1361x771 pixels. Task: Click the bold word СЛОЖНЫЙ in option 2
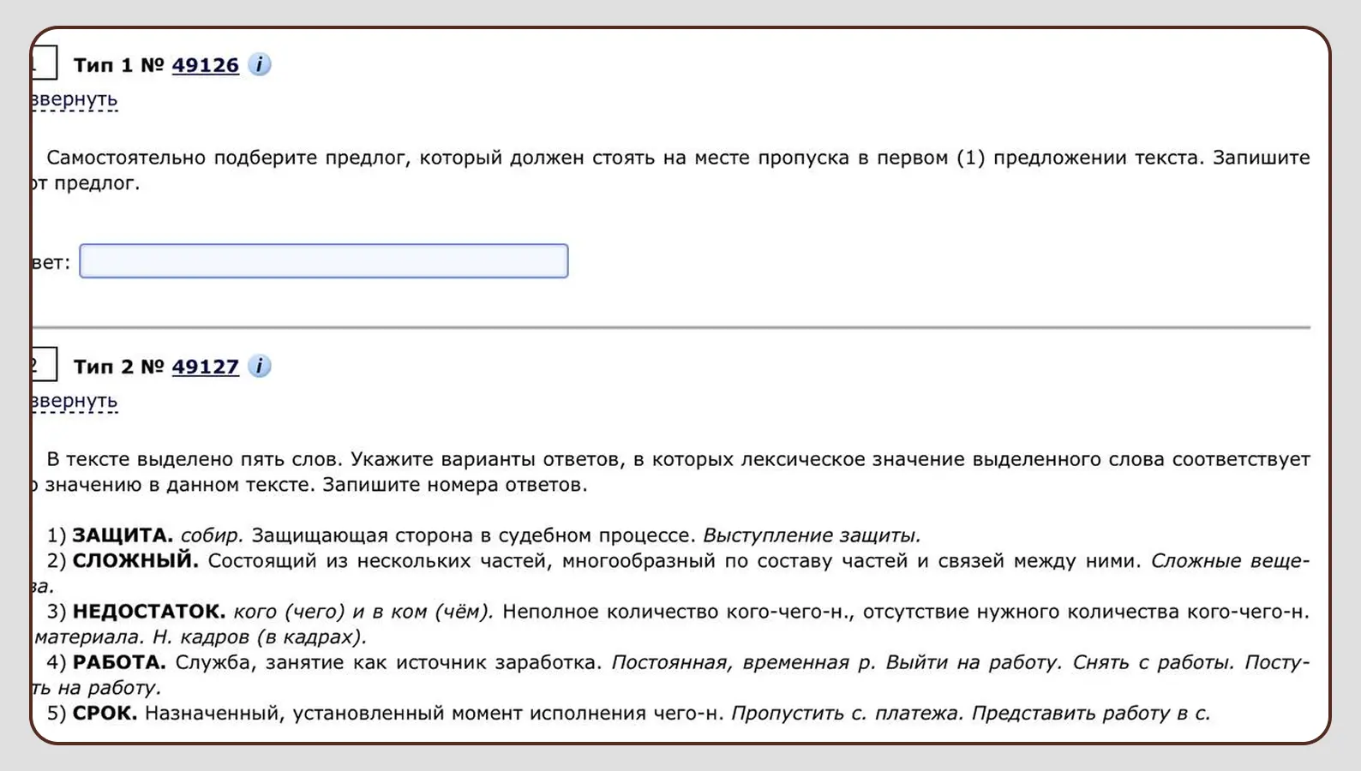click(x=135, y=561)
